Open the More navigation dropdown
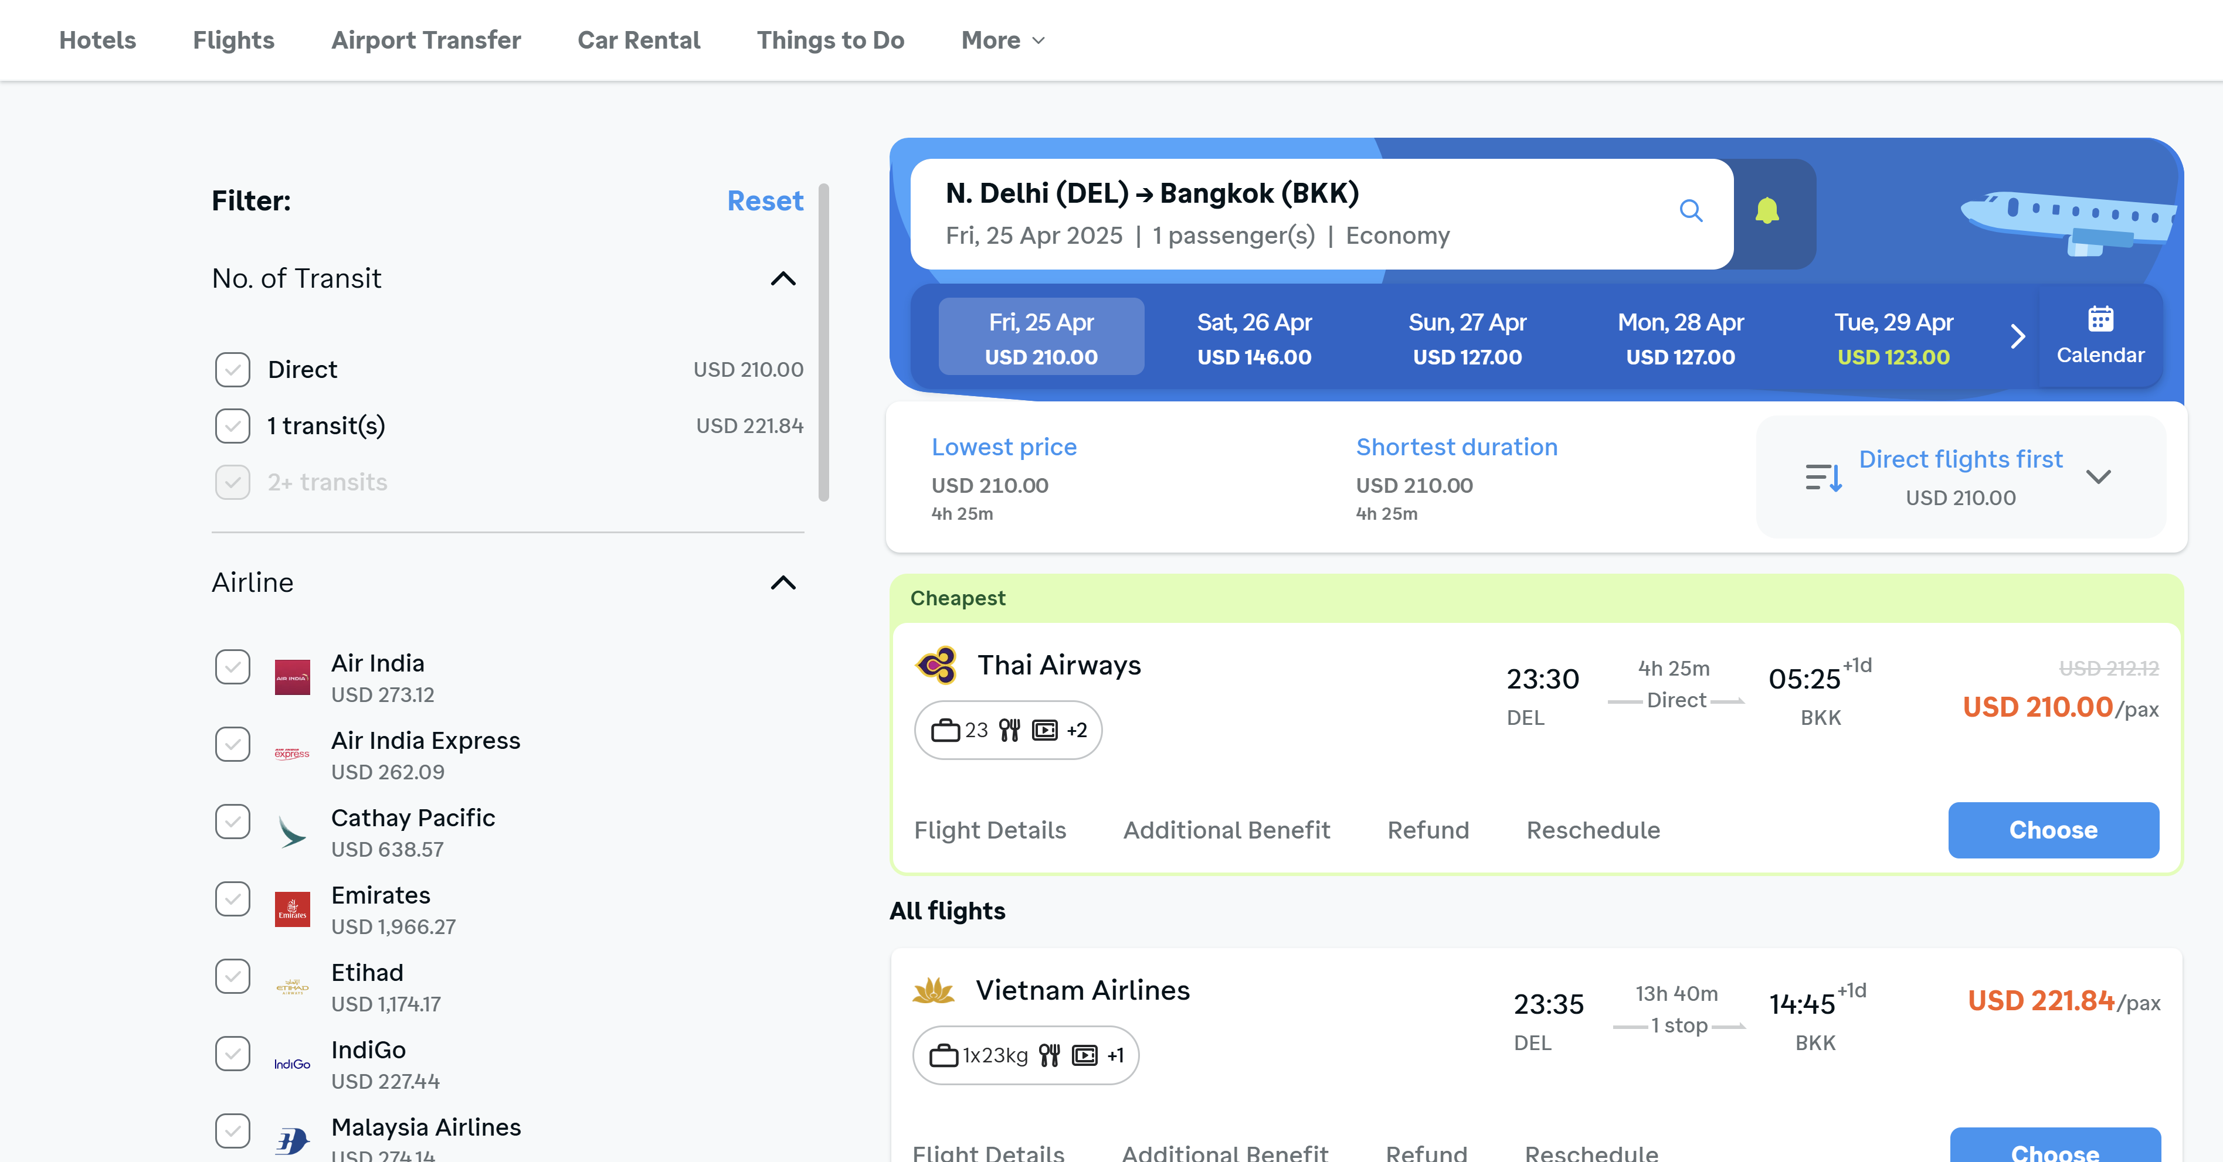This screenshot has width=2223, height=1162. (x=1003, y=40)
